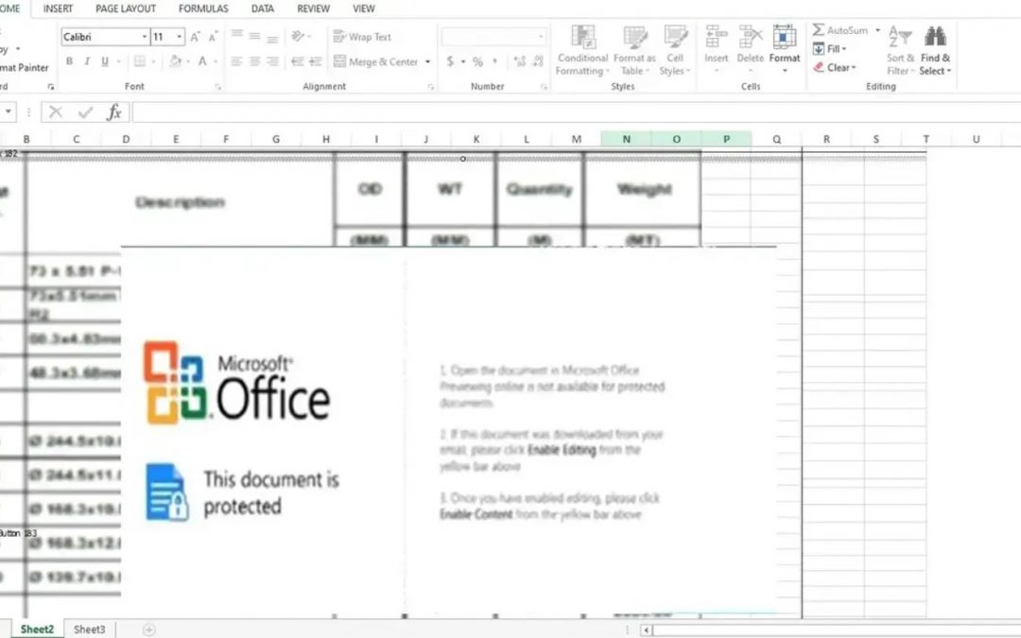Screen dimensions: 1021x638
Task: Open Conditional Formatting menu
Action: 582,51
